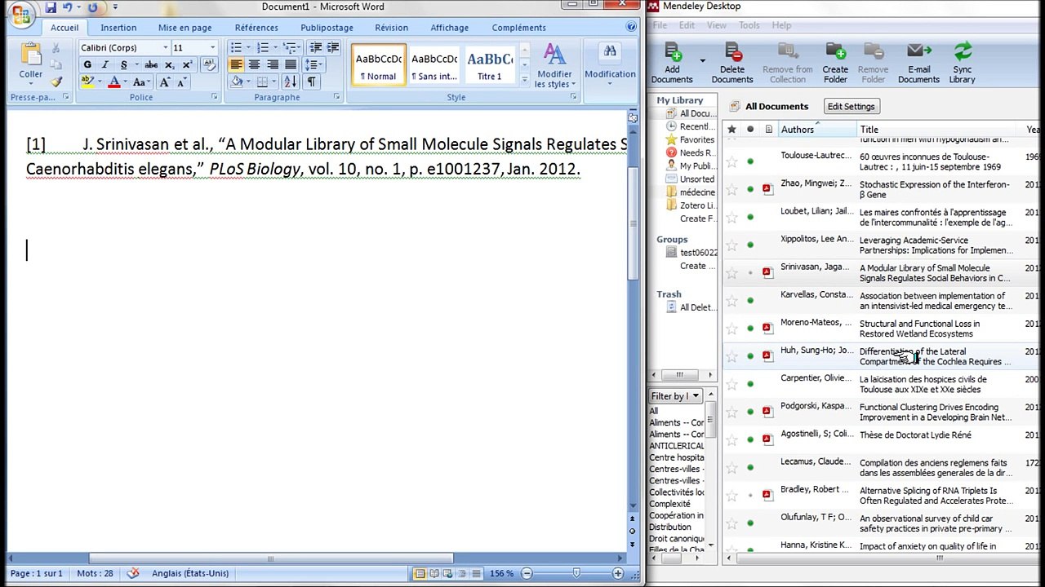This screenshot has width=1045, height=587.
Task: Open the font color dropdown arrow
Action: (x=125, y=82)
